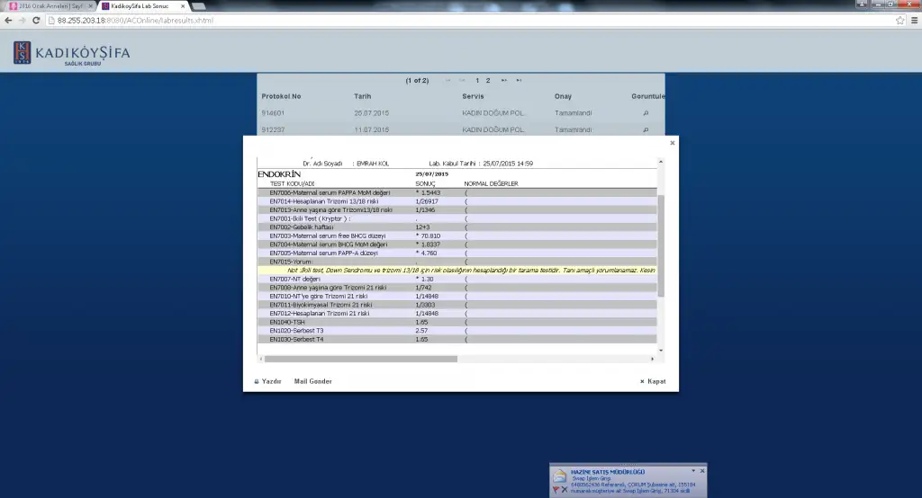The width and height of the screenshot is (922, 498).
Task: Select the EN7011-Biyokimyasal Trizomi 21 riski row
Action: click(456, 305)
